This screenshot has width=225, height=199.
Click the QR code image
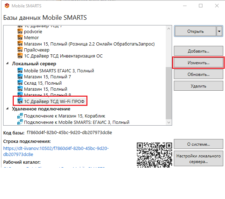154,155
